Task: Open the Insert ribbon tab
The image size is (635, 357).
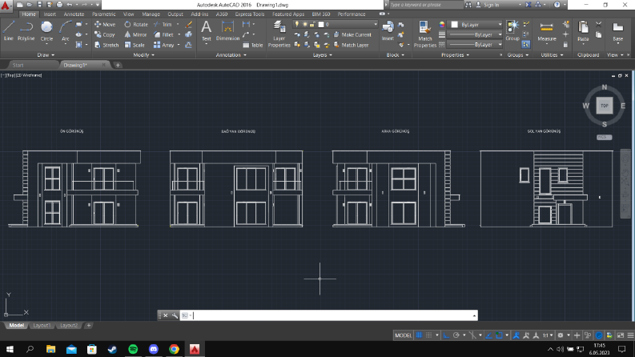Action: 50,14
